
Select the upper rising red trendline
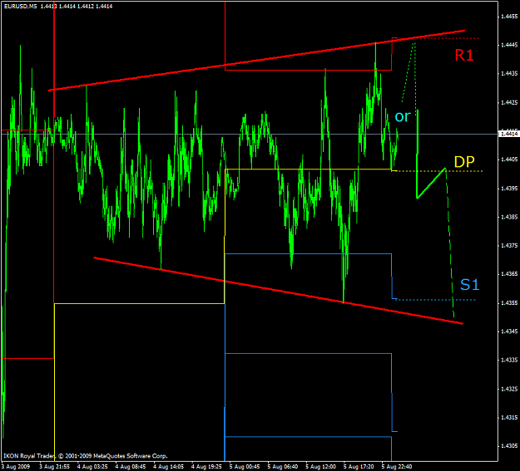[257, 61]
